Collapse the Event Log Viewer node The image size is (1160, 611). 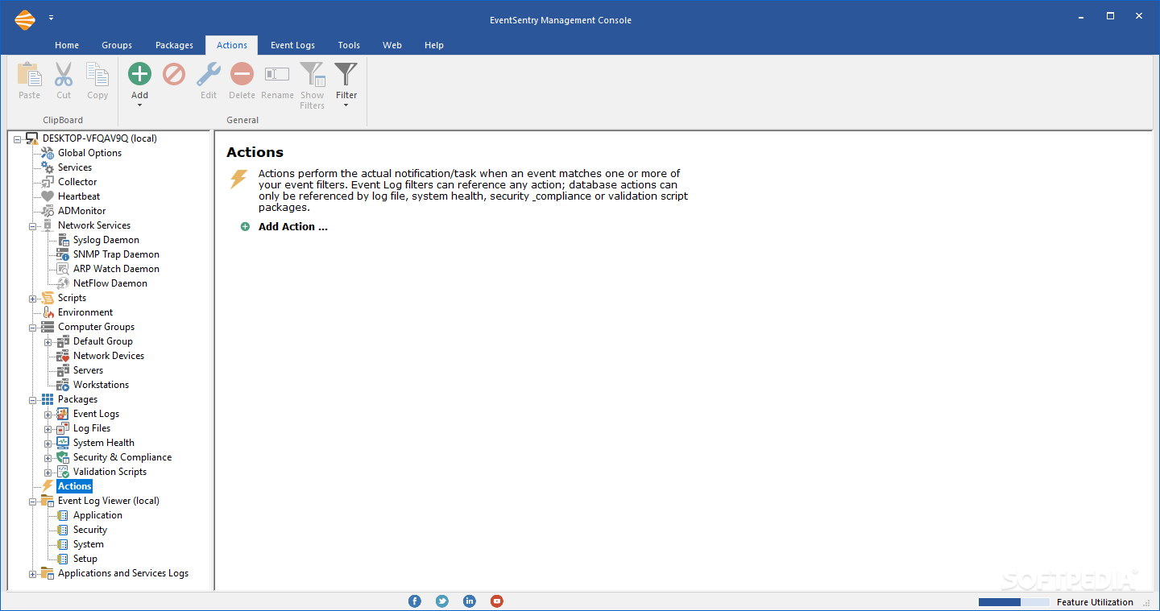[x=32, y=501]
